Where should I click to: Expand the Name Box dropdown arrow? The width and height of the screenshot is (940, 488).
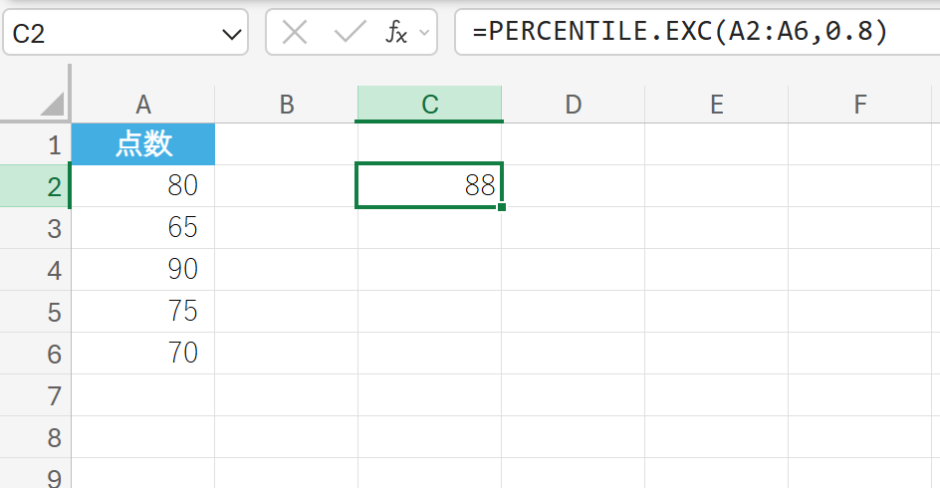pos(232,35)
